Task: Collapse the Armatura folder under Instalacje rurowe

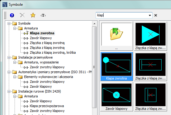Action: coord(15,96)
